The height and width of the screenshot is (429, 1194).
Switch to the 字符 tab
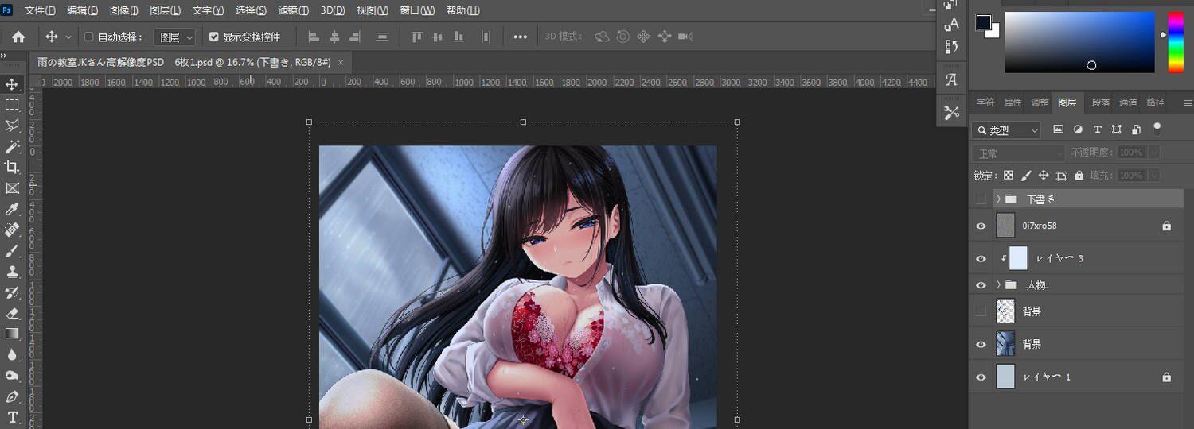985,102
